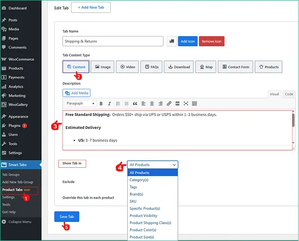Enable fullscreen editor mode

186,104
